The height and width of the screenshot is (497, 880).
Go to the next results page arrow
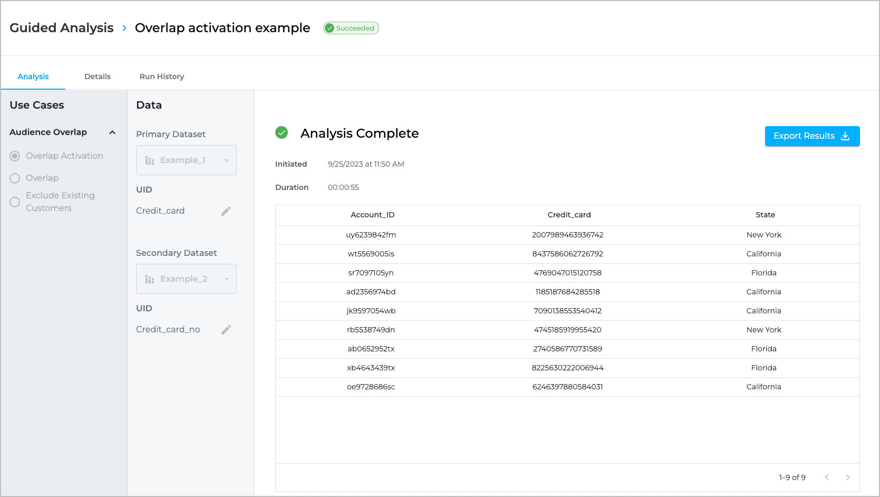pyautogui.click(x=848, y=477)
